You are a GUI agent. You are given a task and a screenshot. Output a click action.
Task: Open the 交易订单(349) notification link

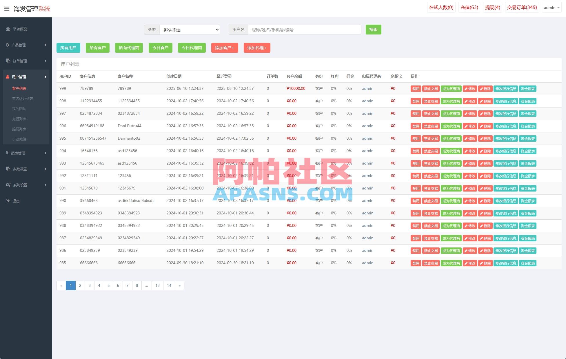click(522, 8)
